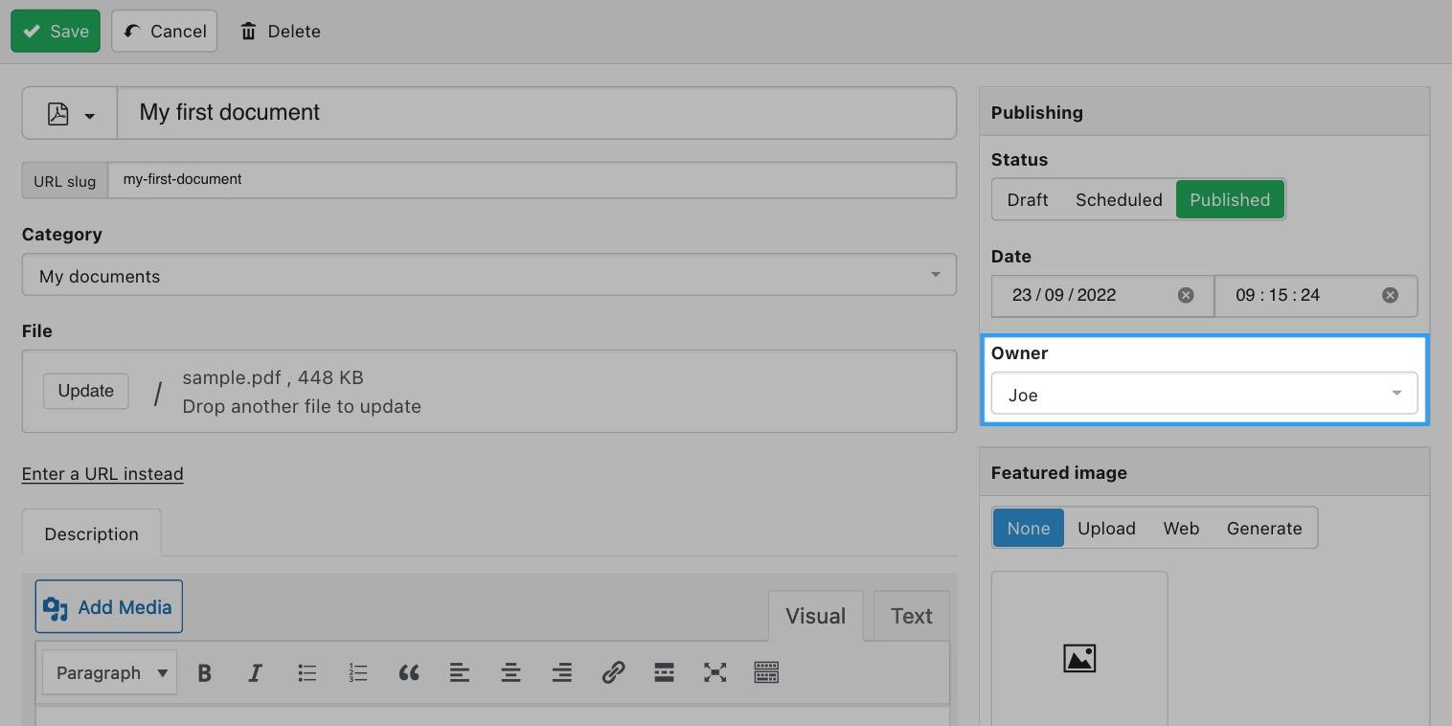
Task: Select Upload for featured image
Action: (1106, 528)
